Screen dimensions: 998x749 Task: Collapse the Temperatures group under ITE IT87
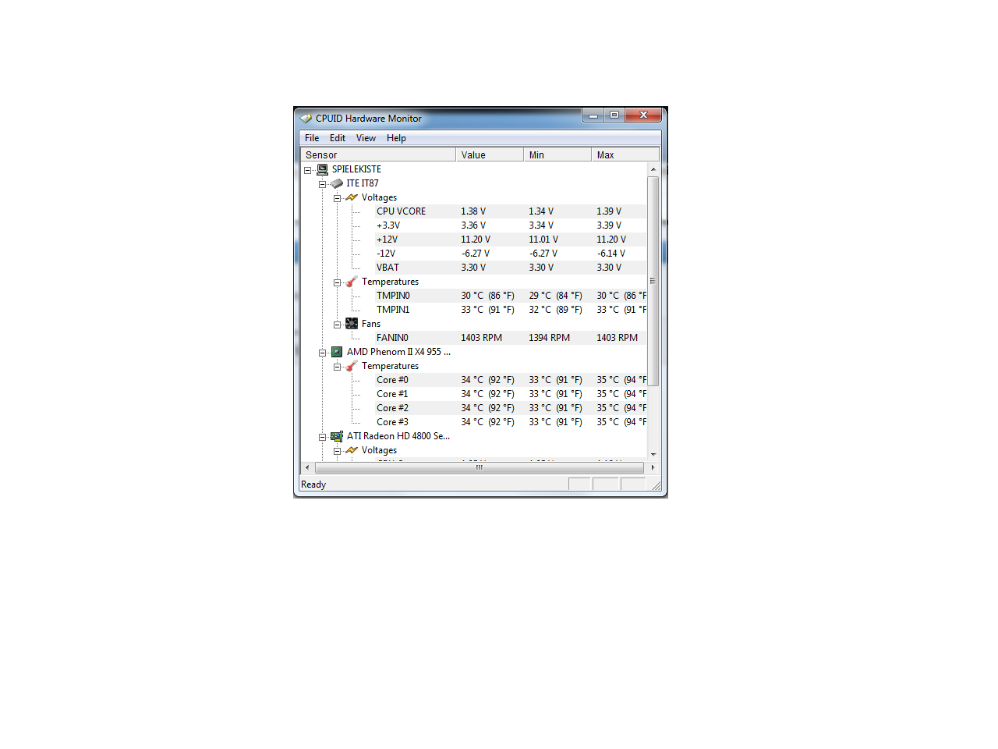pos(337,282)
